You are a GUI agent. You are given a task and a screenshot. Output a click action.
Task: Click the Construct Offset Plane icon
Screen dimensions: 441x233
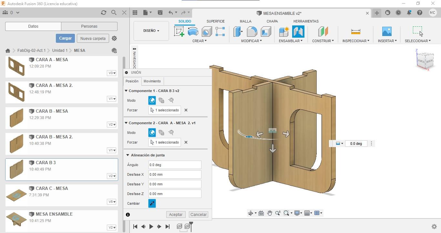point(323,32)
